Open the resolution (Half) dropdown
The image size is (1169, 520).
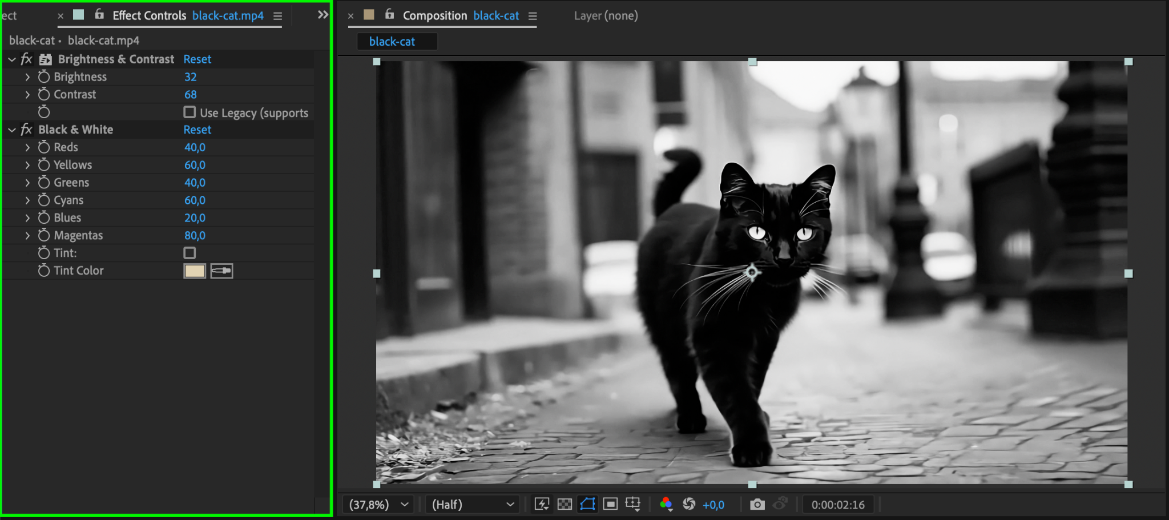472,505
